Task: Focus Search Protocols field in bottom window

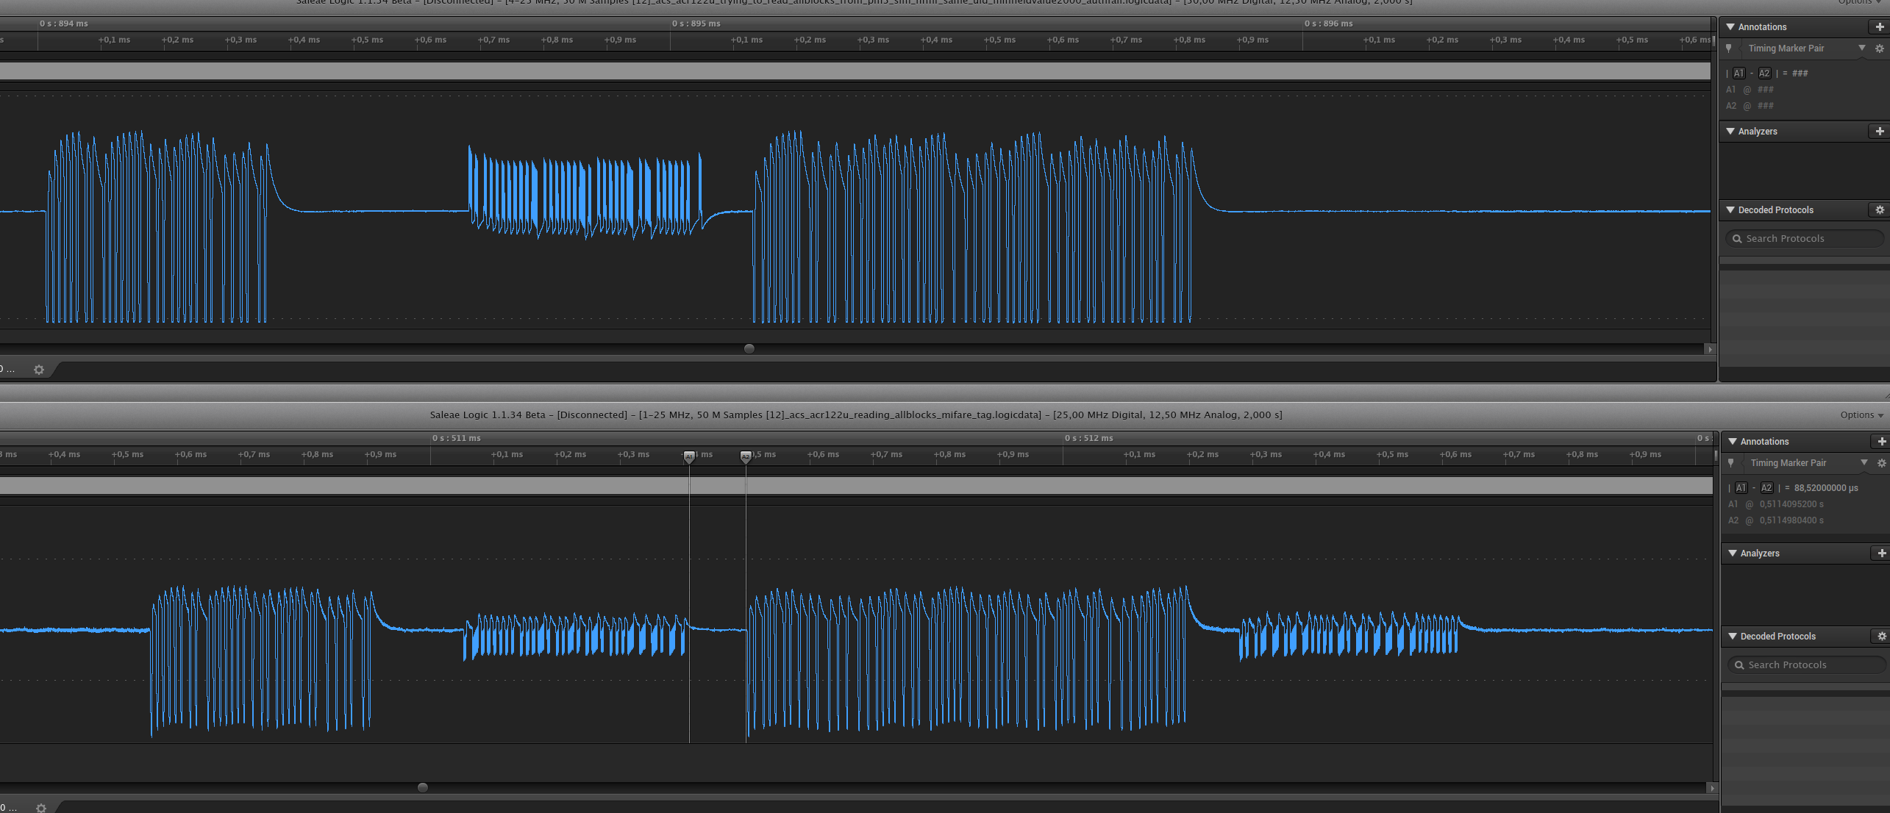Action: [x=1806, y=665]
